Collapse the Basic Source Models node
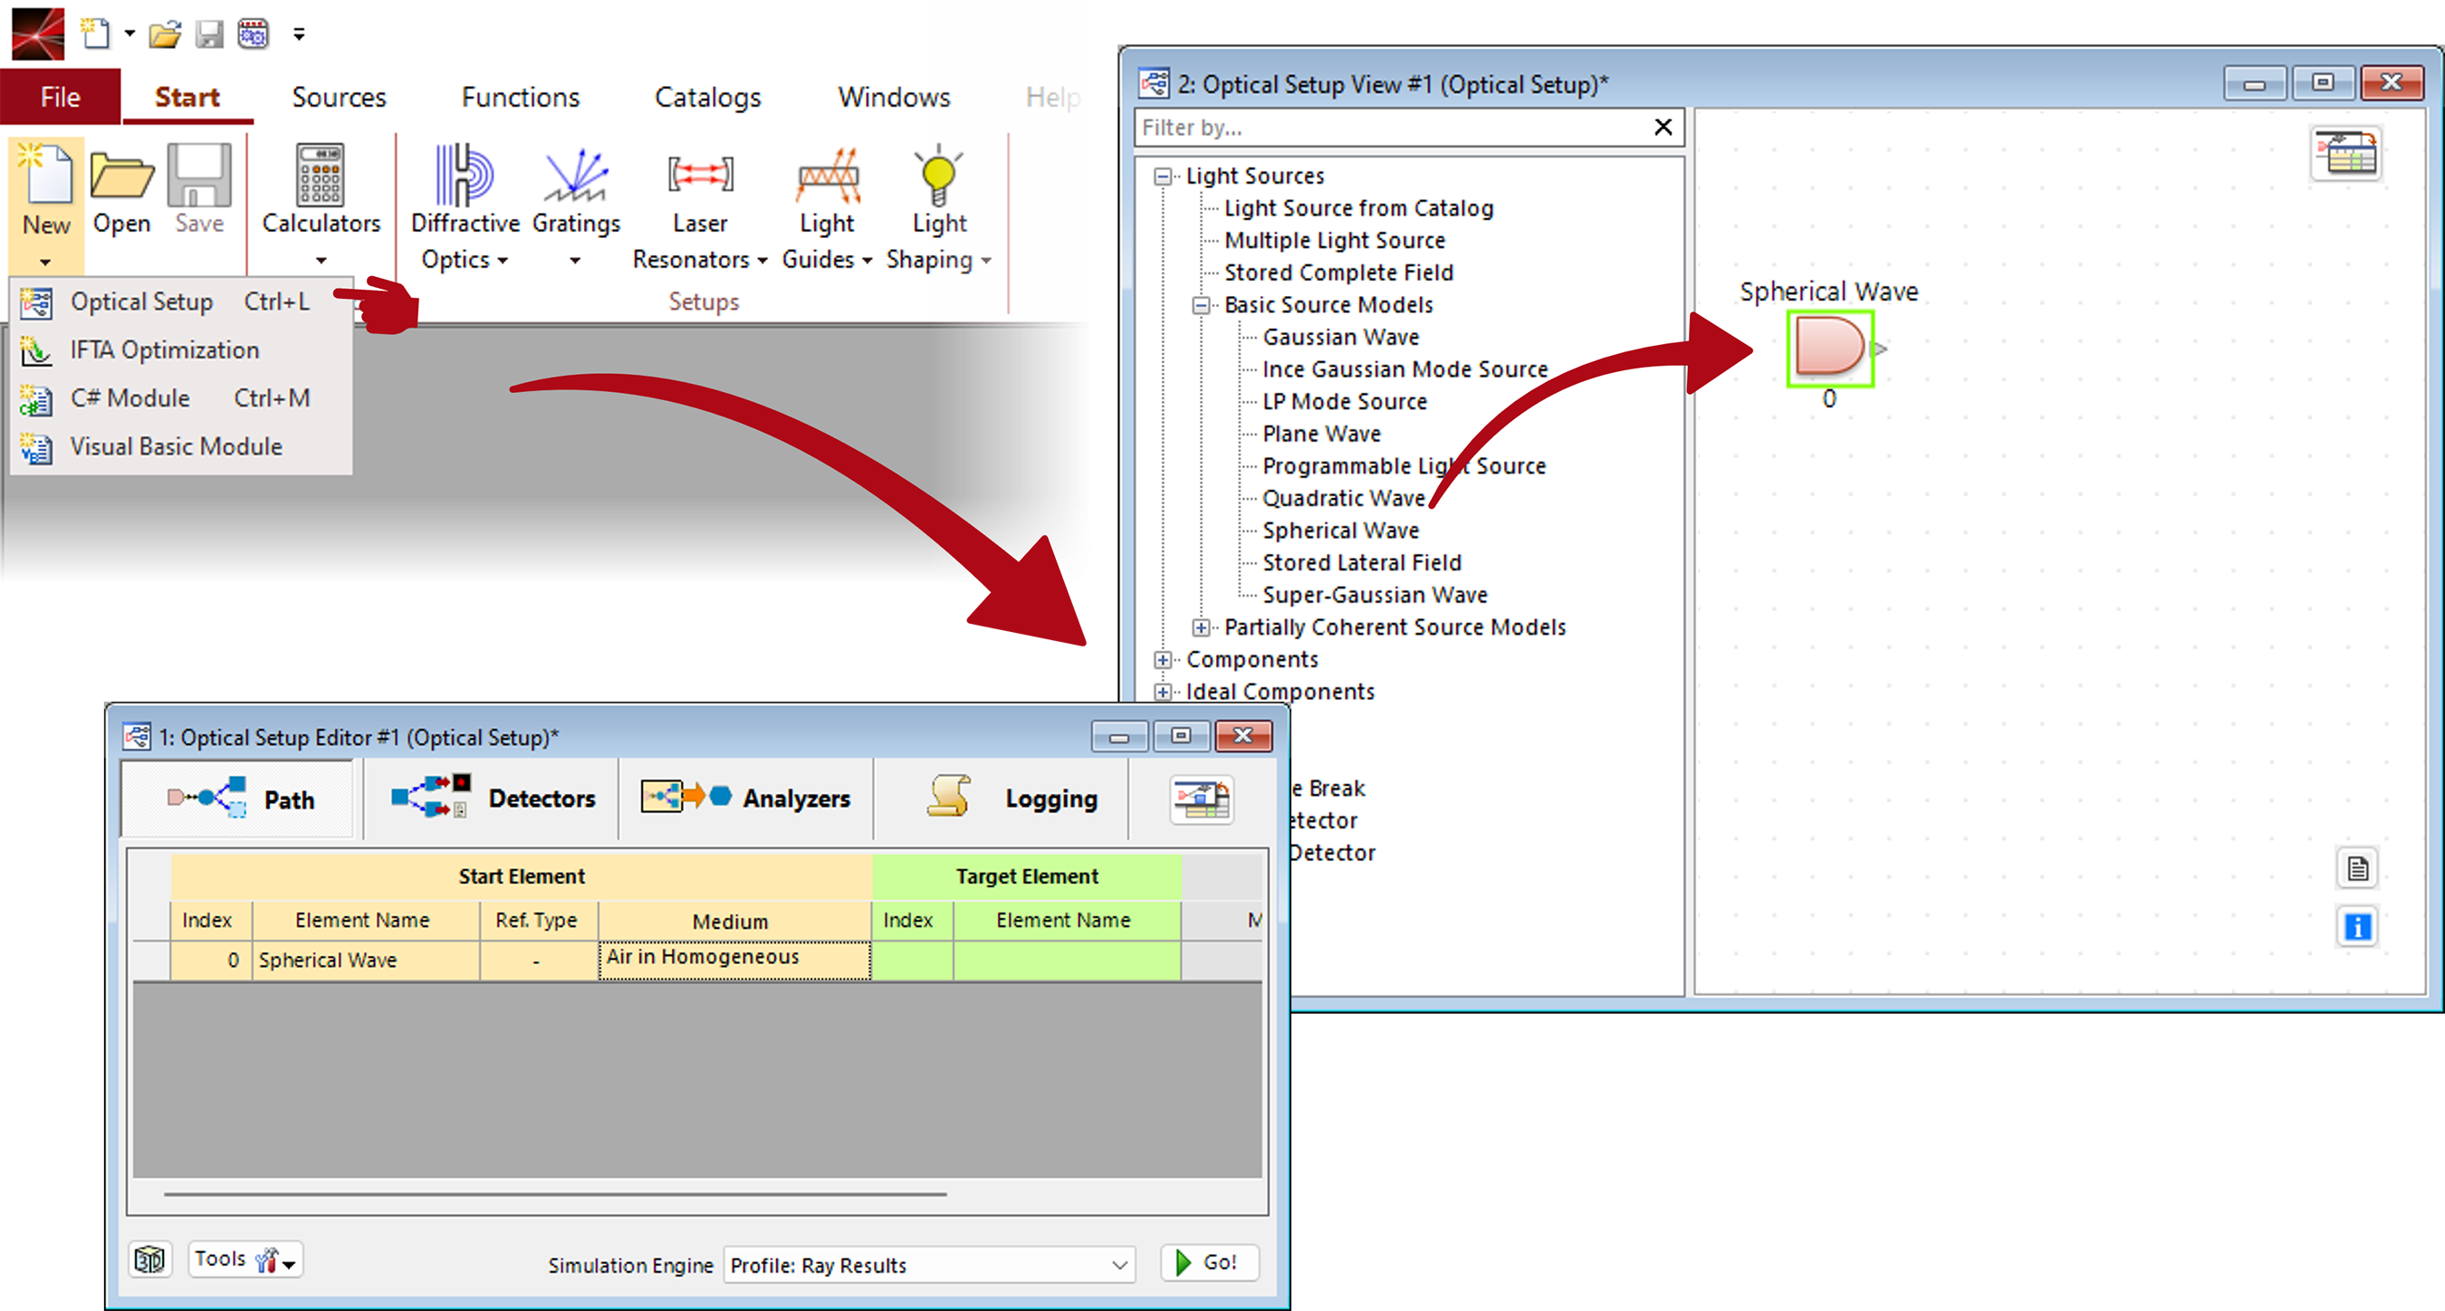 [x=1201, y=306]
